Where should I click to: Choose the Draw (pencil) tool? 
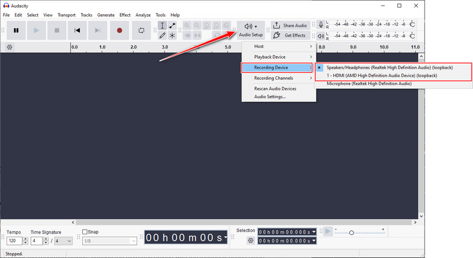click(162, 36)
